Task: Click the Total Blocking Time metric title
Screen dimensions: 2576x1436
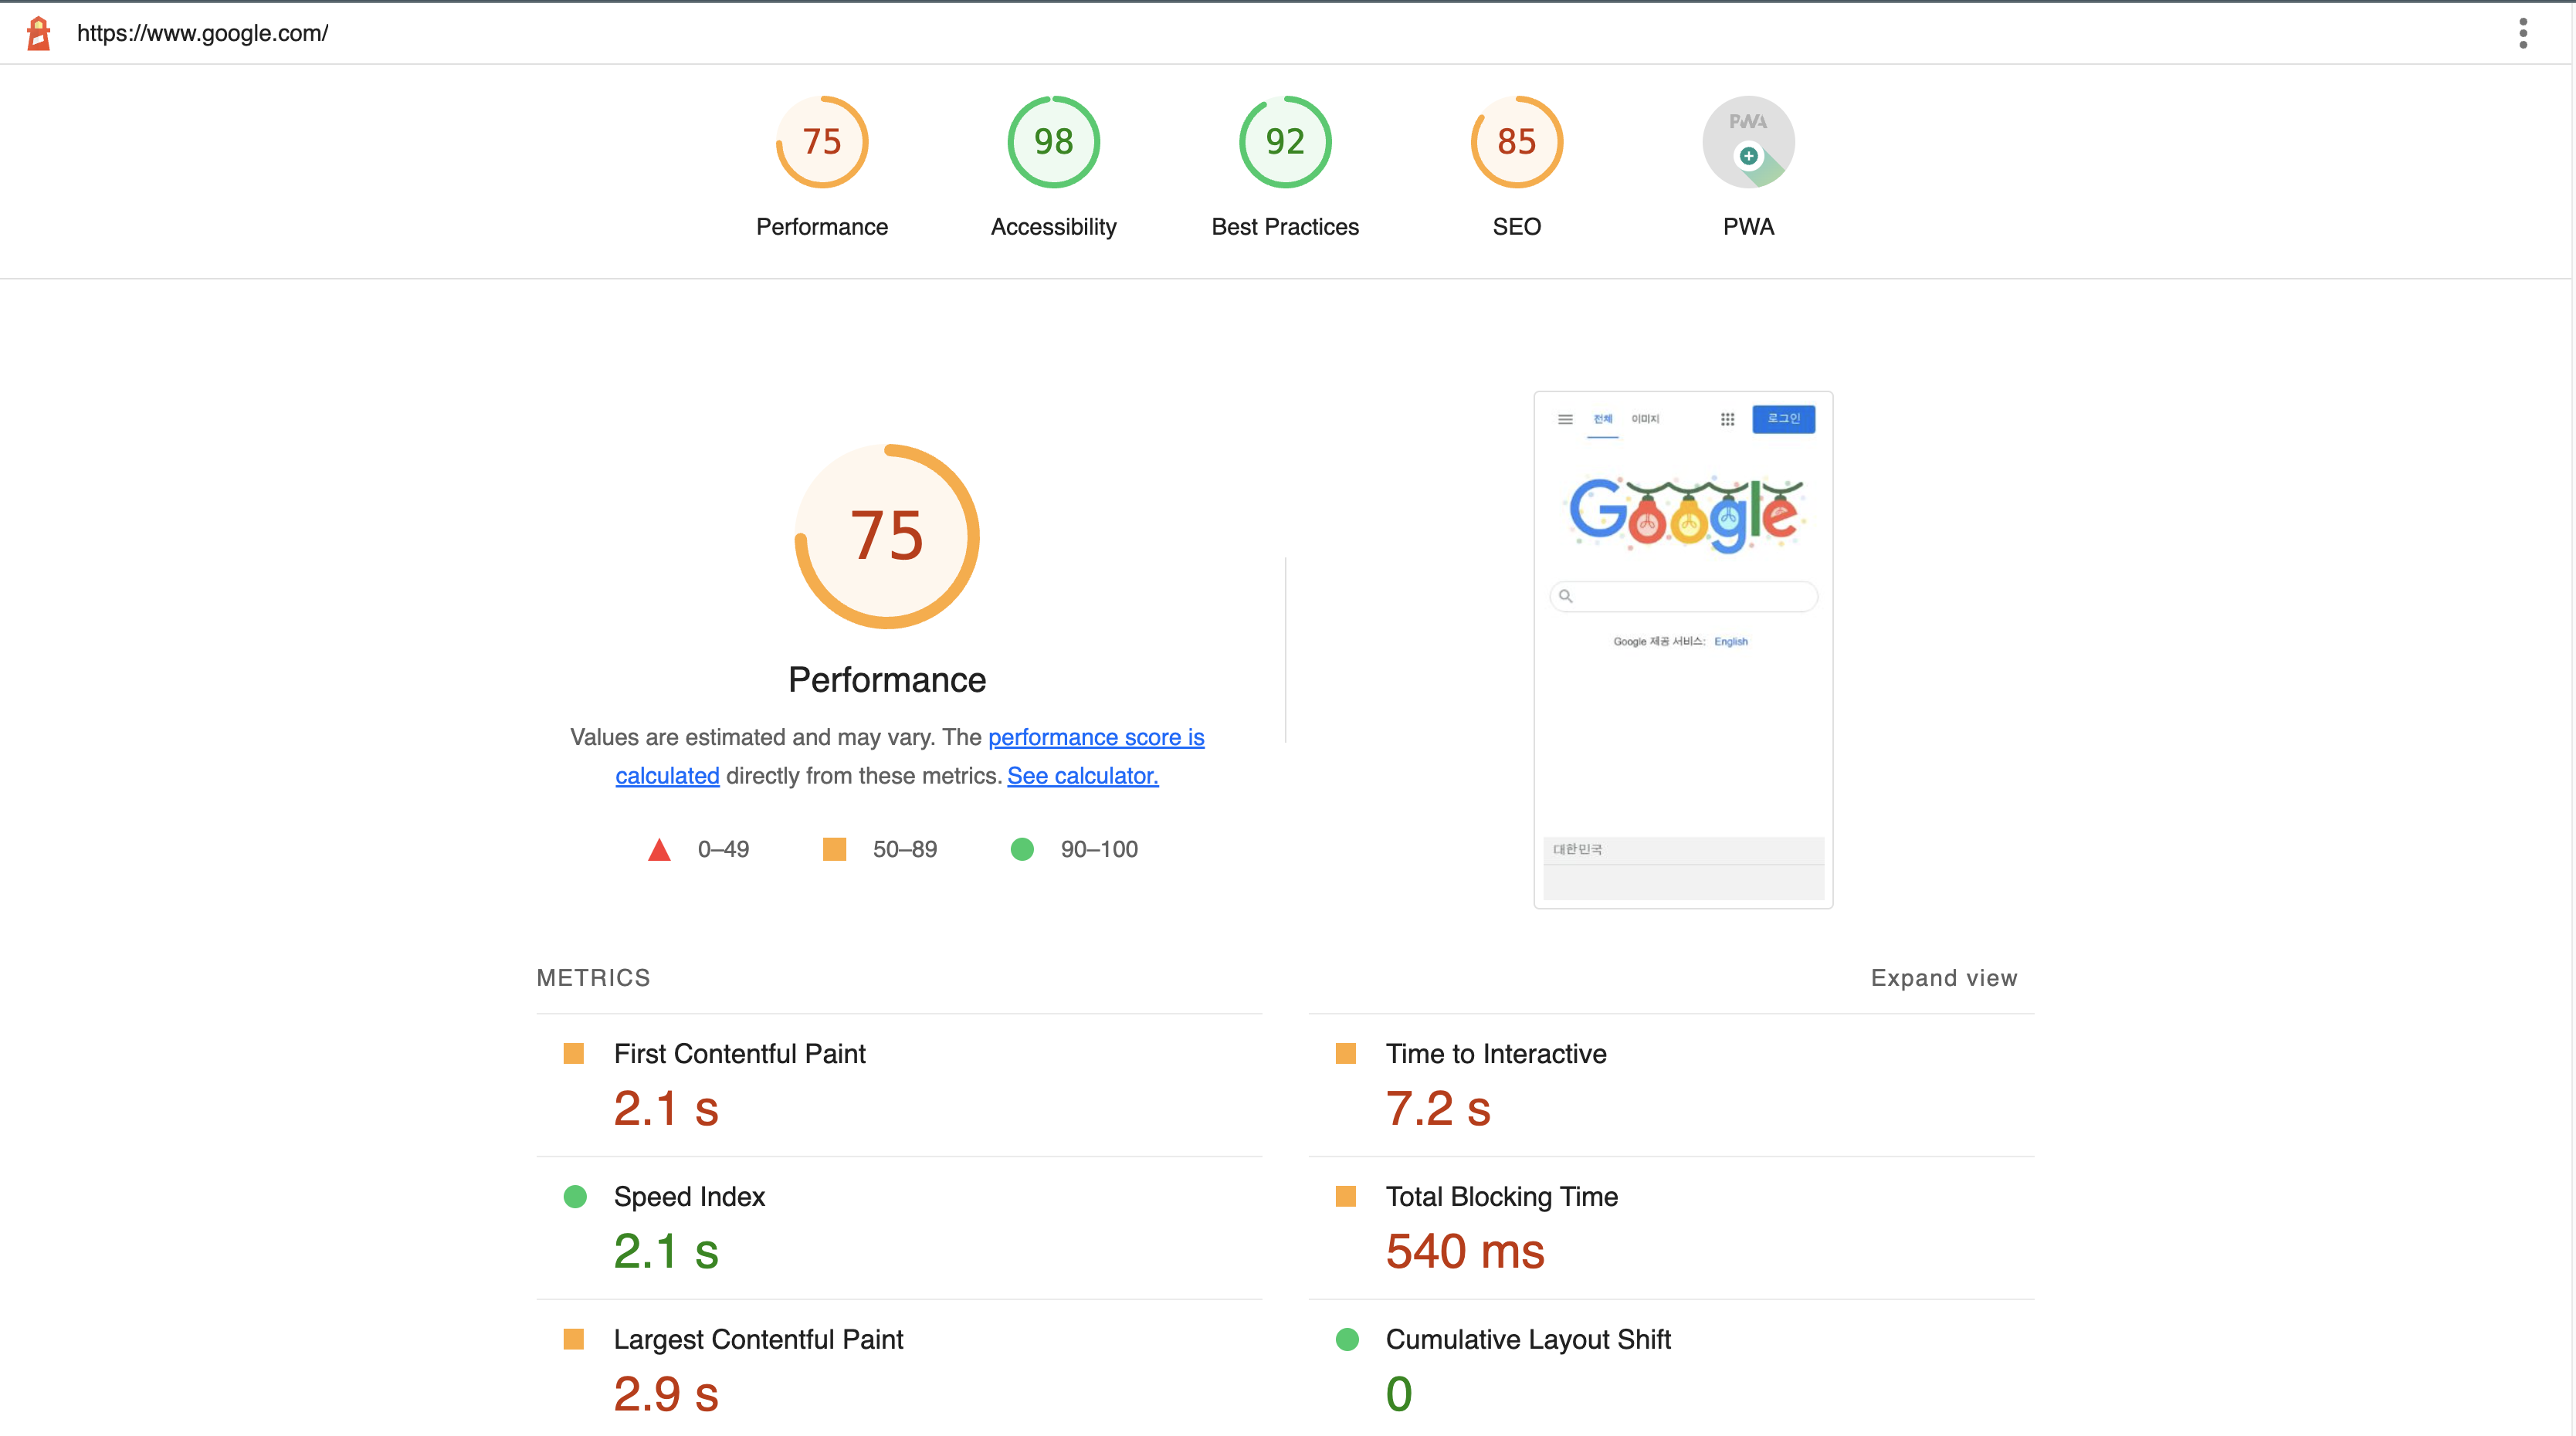Action: click(1501, 1196)
